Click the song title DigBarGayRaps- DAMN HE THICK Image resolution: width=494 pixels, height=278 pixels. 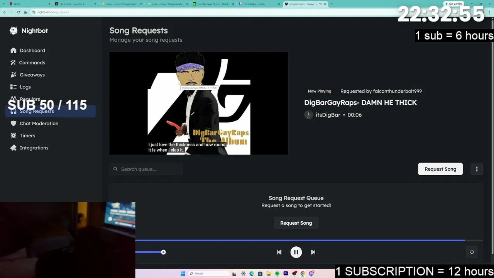point(360,103)
